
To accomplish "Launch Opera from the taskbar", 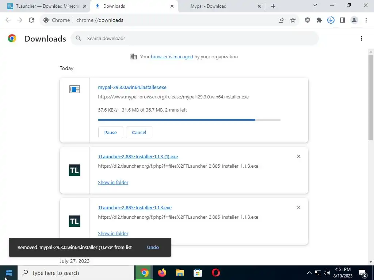I will tap(215, 273).
